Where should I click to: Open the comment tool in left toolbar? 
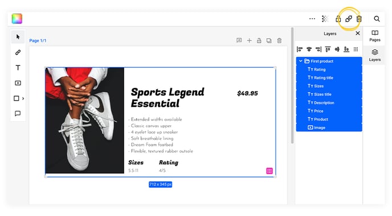coord(18,114)
